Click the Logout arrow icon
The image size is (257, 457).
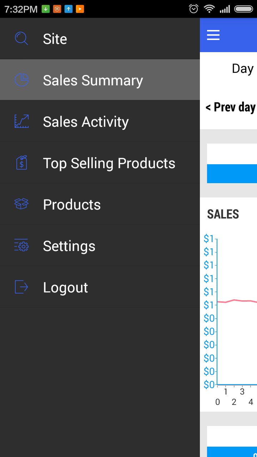coord(21,287)
